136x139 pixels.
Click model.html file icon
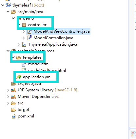tap(24, 64)
